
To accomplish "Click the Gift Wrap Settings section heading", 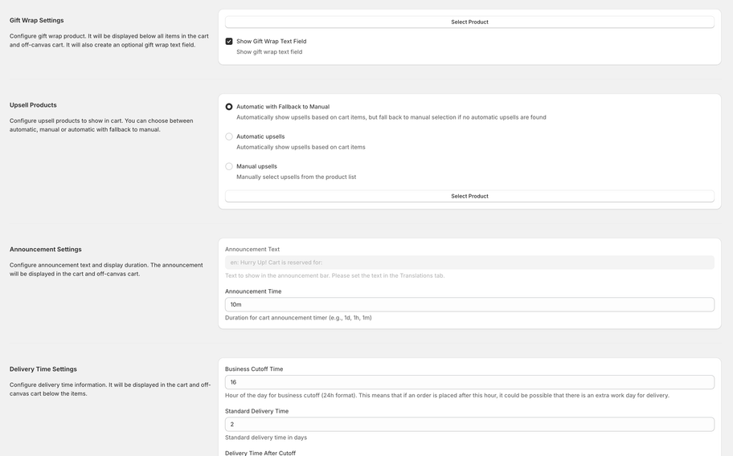I will pyautogui.click(x=37, y=20).
